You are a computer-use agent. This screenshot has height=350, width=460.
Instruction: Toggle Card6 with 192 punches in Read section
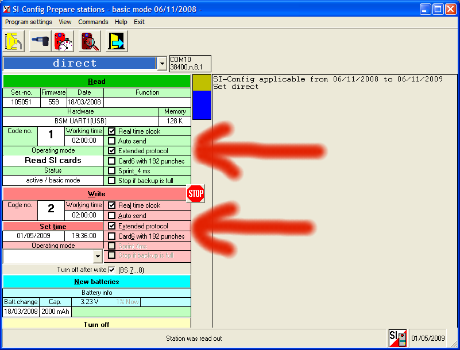[x=111, y=161]
